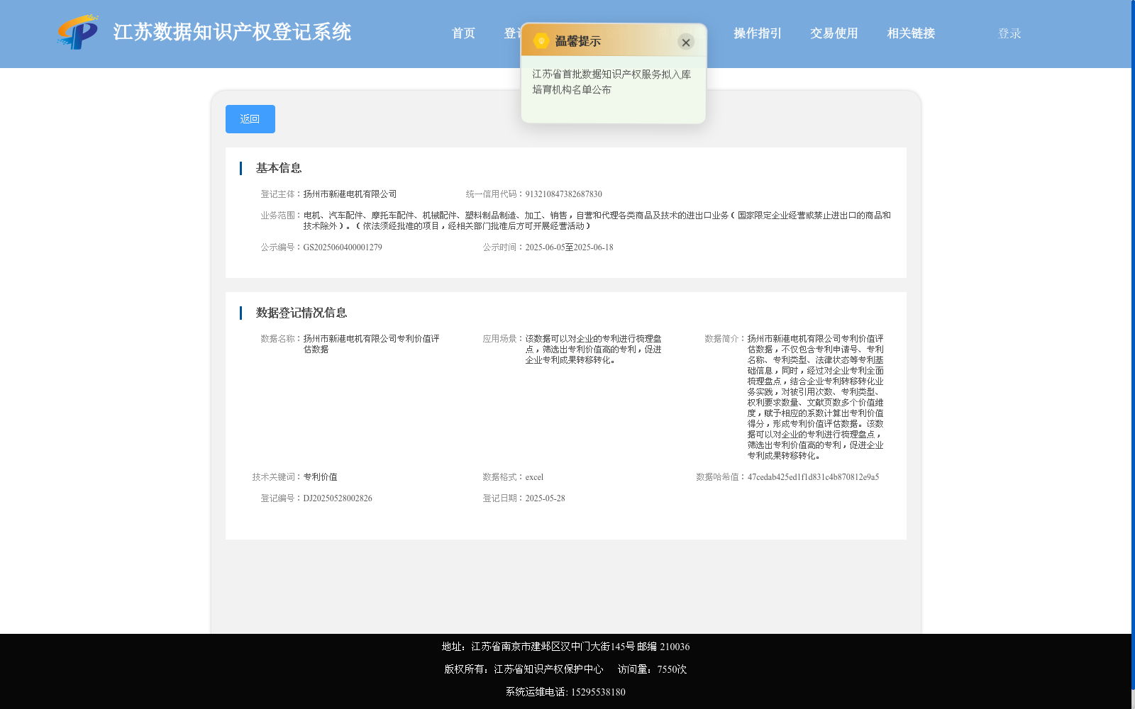1135x709 pixels.
Task: Select the 公示时间 date range value
Action: 569,247
